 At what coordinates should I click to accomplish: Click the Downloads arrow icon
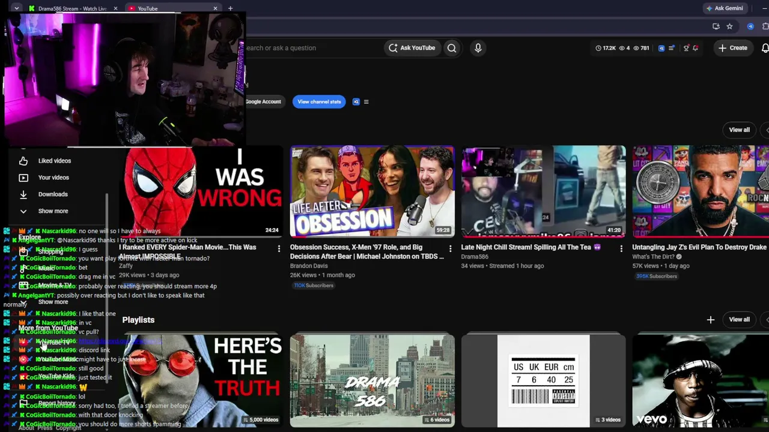click(23, 194)
